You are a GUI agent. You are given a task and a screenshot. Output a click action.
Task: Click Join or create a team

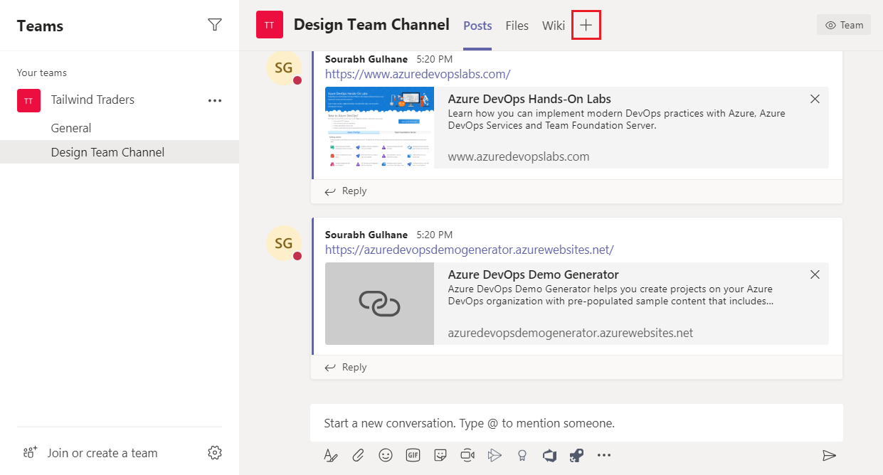tap(102, 453)
